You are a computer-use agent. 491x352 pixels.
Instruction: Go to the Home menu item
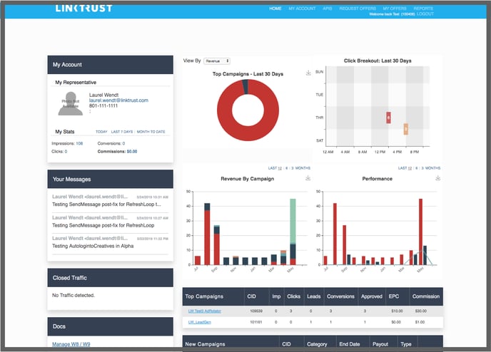(x=275, y=9)
